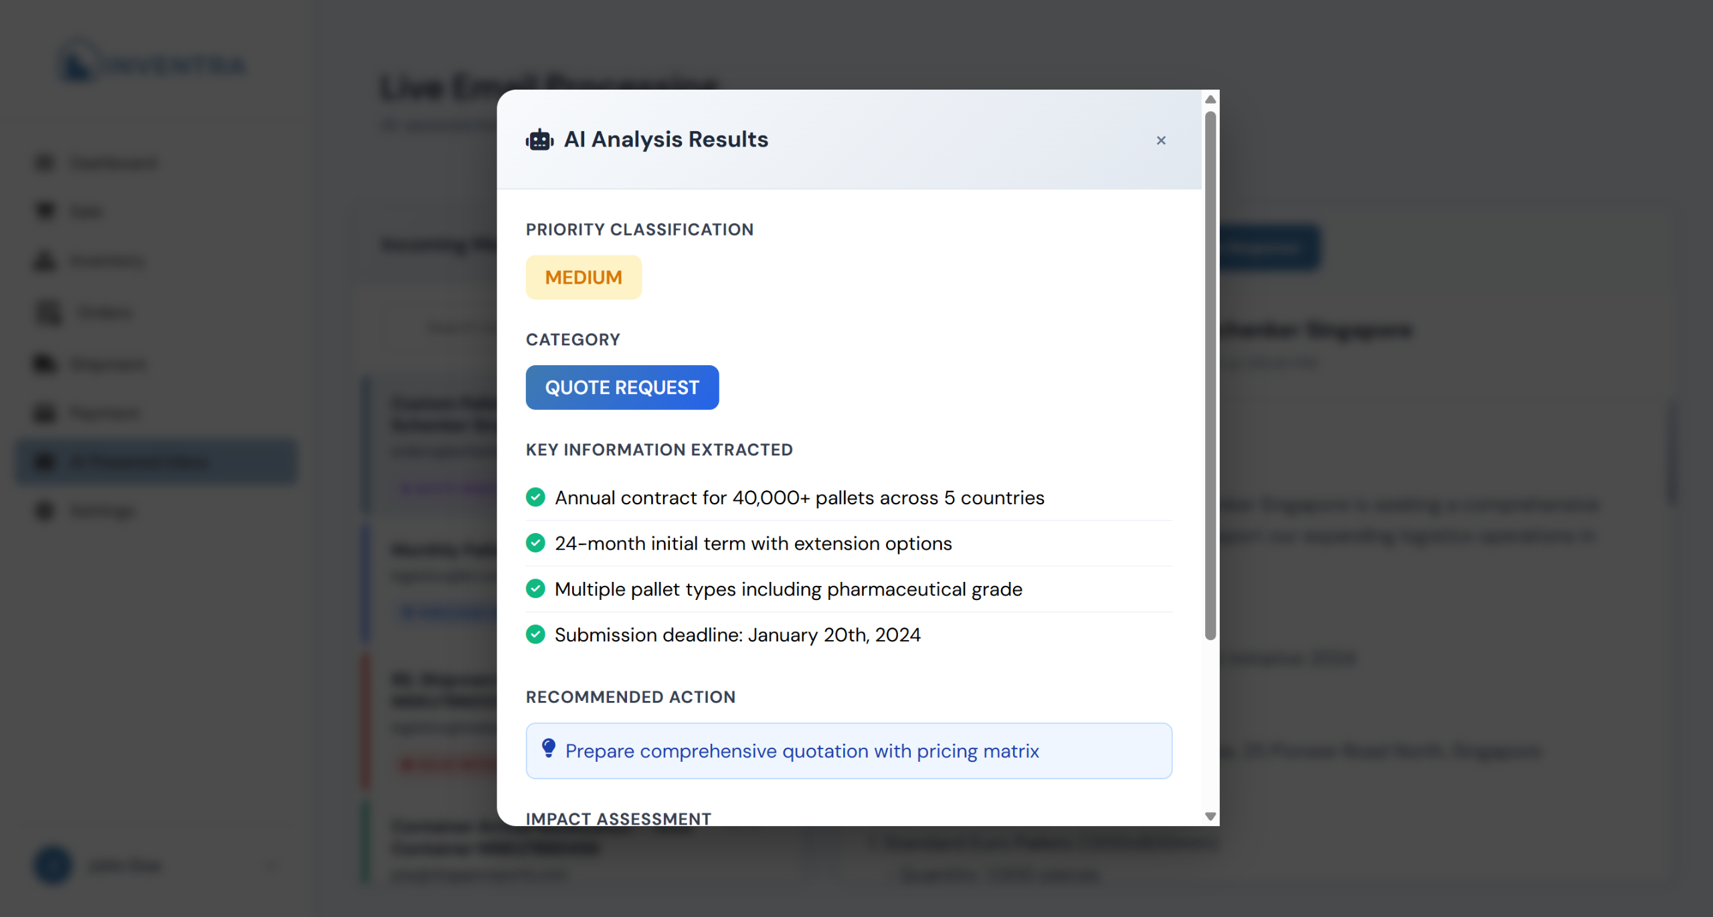Toggle the checkmark beside pharmaceutical grade pallets
This screenshot has width=1713, height=917.
(x=535, y=589)
